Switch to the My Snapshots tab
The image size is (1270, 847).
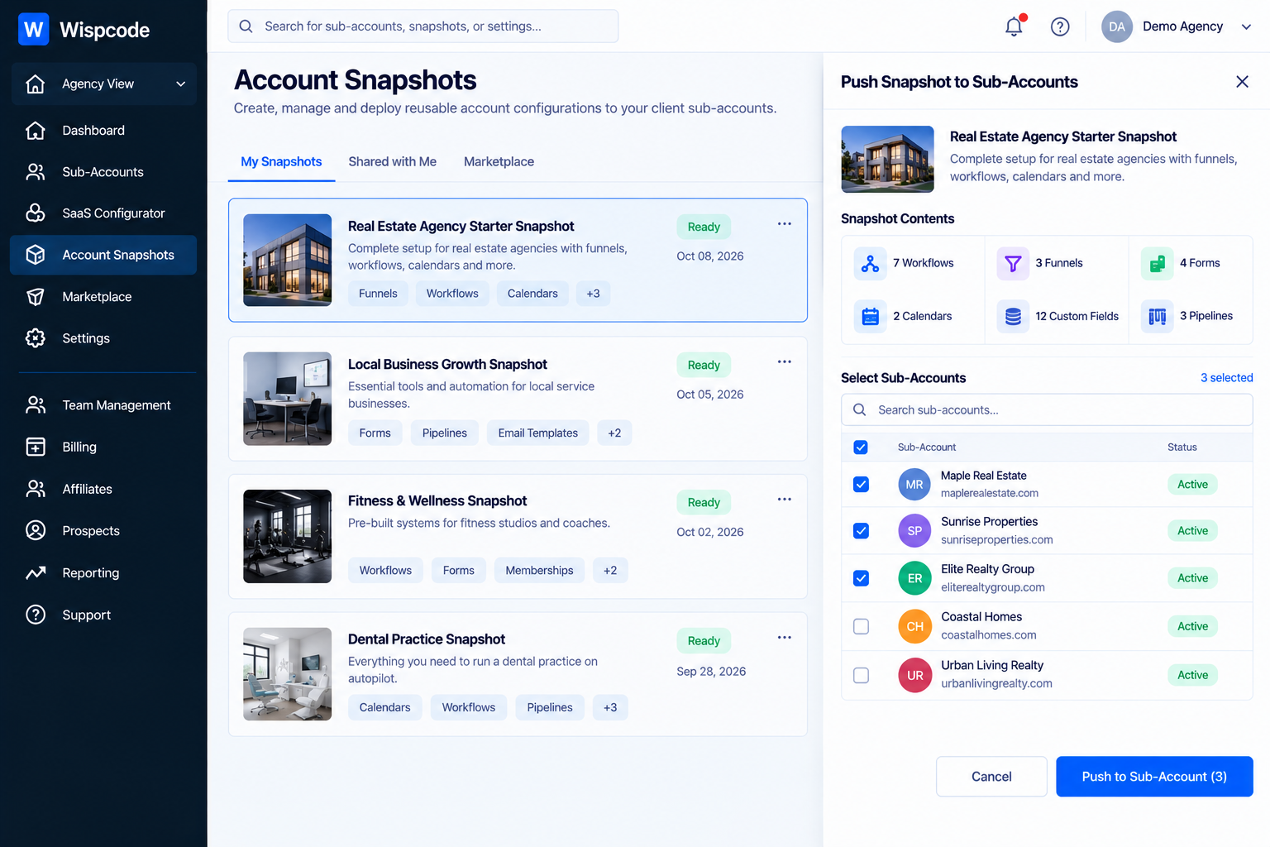pos(281,162)
